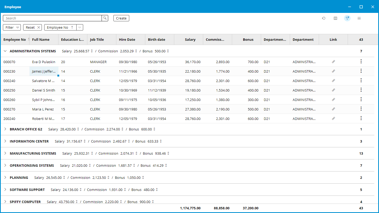Collapse the ADMINISTRATION SYSTEMS group
The width and height of the screenshot is (379, 213).
pos(5,51)
